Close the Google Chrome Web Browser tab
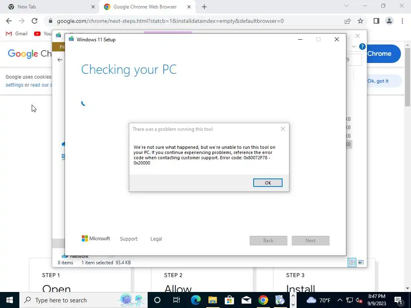The width and height of the screenshot is (411, 308). click(189, 7)
